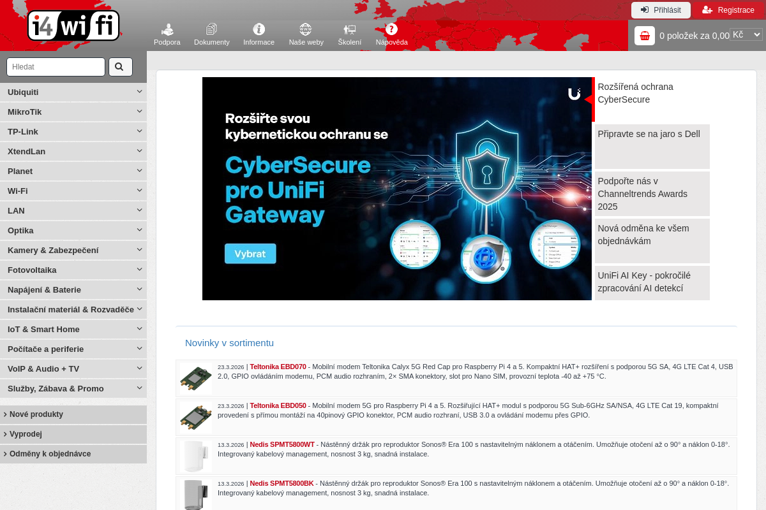This screenshot has width=766, height=510.
Task: Expand the MikroTik category chevron
Action: [139, 112]
